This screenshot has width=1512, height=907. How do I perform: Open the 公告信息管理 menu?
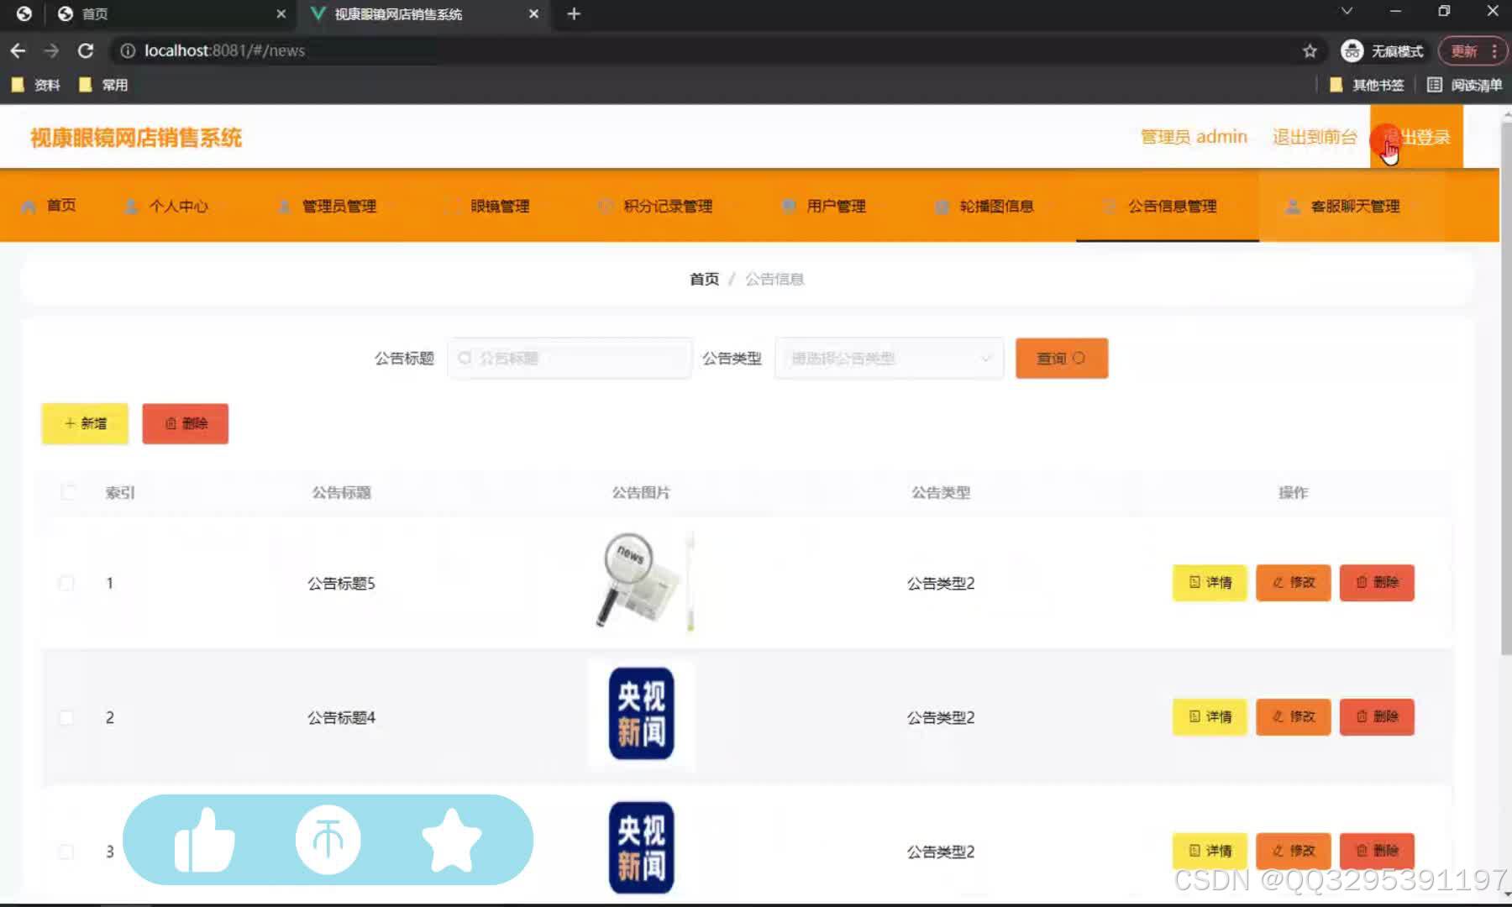(x=1168, y=206)
